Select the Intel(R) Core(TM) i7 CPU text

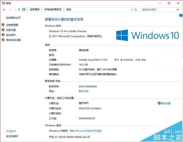(x=93, y=60)
